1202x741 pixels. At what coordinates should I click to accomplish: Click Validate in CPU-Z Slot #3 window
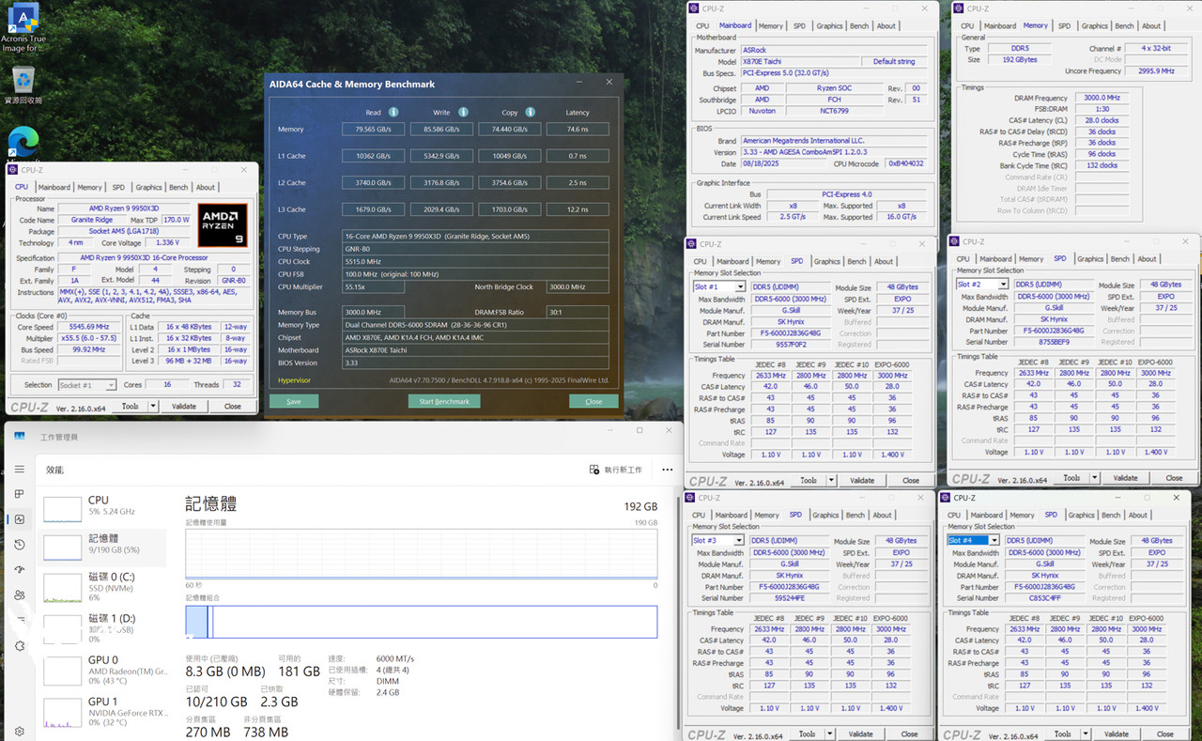860,733
